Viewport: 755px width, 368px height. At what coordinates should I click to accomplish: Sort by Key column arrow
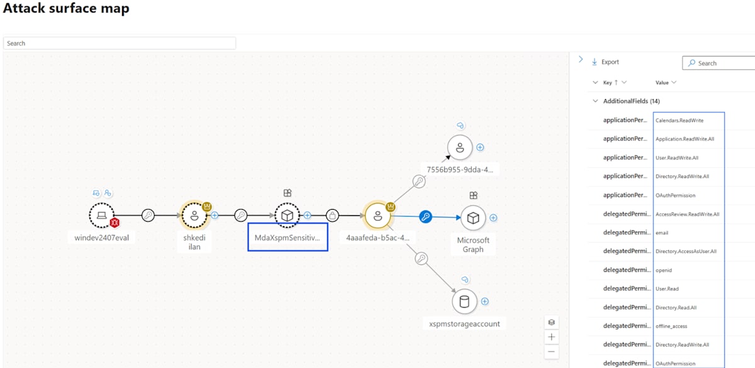616,82
